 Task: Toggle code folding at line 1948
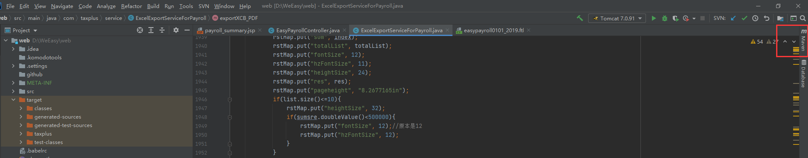tap(230, 117)
